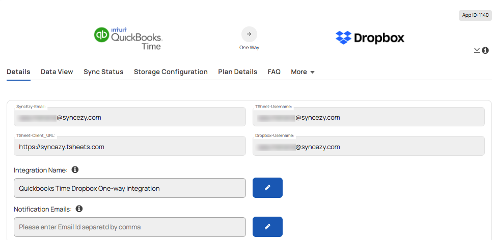Screen dimensions: 493x240
Task: Click the One Way arrow icon
Action: (249, 34)
